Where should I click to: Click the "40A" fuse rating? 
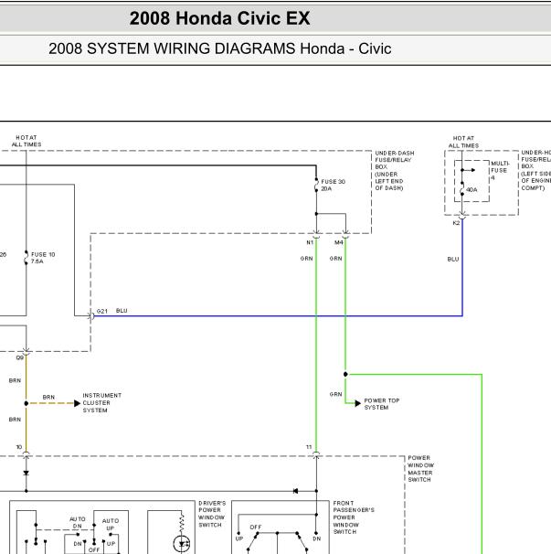click(472, 190)
